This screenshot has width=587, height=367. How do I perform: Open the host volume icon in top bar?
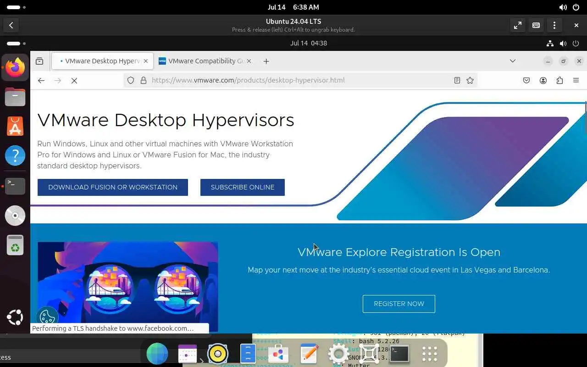563,7
